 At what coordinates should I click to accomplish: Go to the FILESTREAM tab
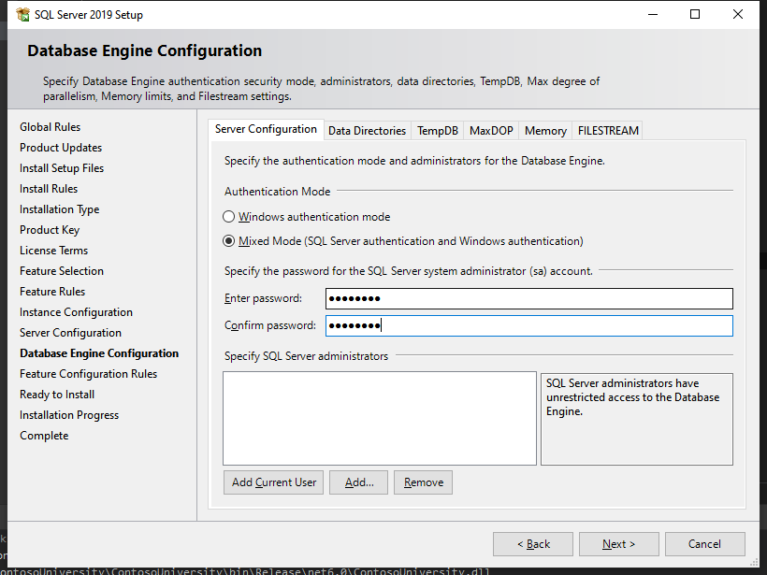(608, 131)
